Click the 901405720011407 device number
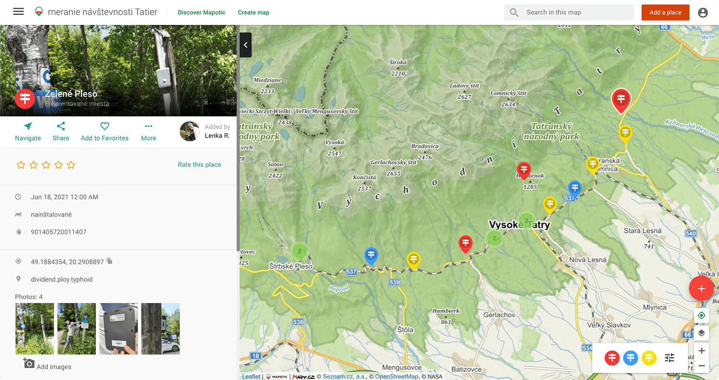Viewport: 719px width, 380px height. pos(58,232)
